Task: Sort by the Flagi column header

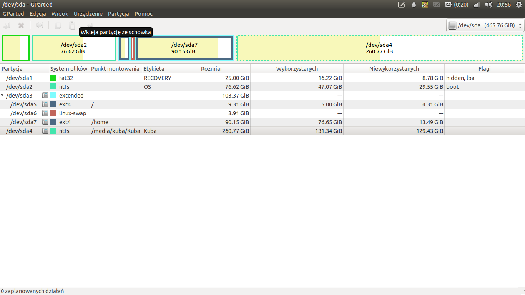Action: (485, 69)
